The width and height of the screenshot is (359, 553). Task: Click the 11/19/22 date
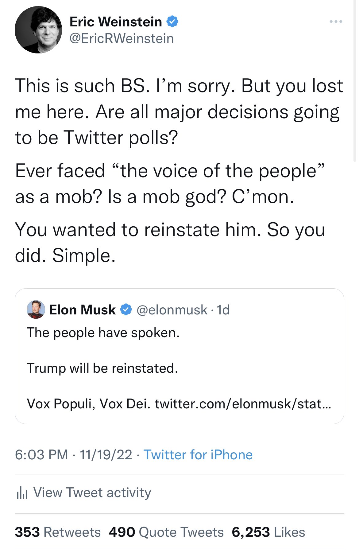click(106, 455)
